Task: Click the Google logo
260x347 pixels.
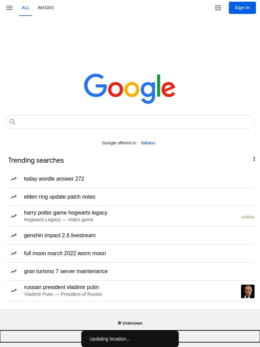Action: [x=130, y=88]
